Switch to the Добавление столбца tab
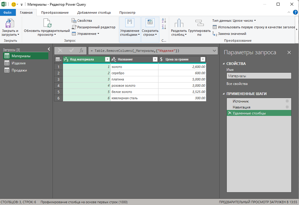 pyautogui.click(x=94, y=13)
